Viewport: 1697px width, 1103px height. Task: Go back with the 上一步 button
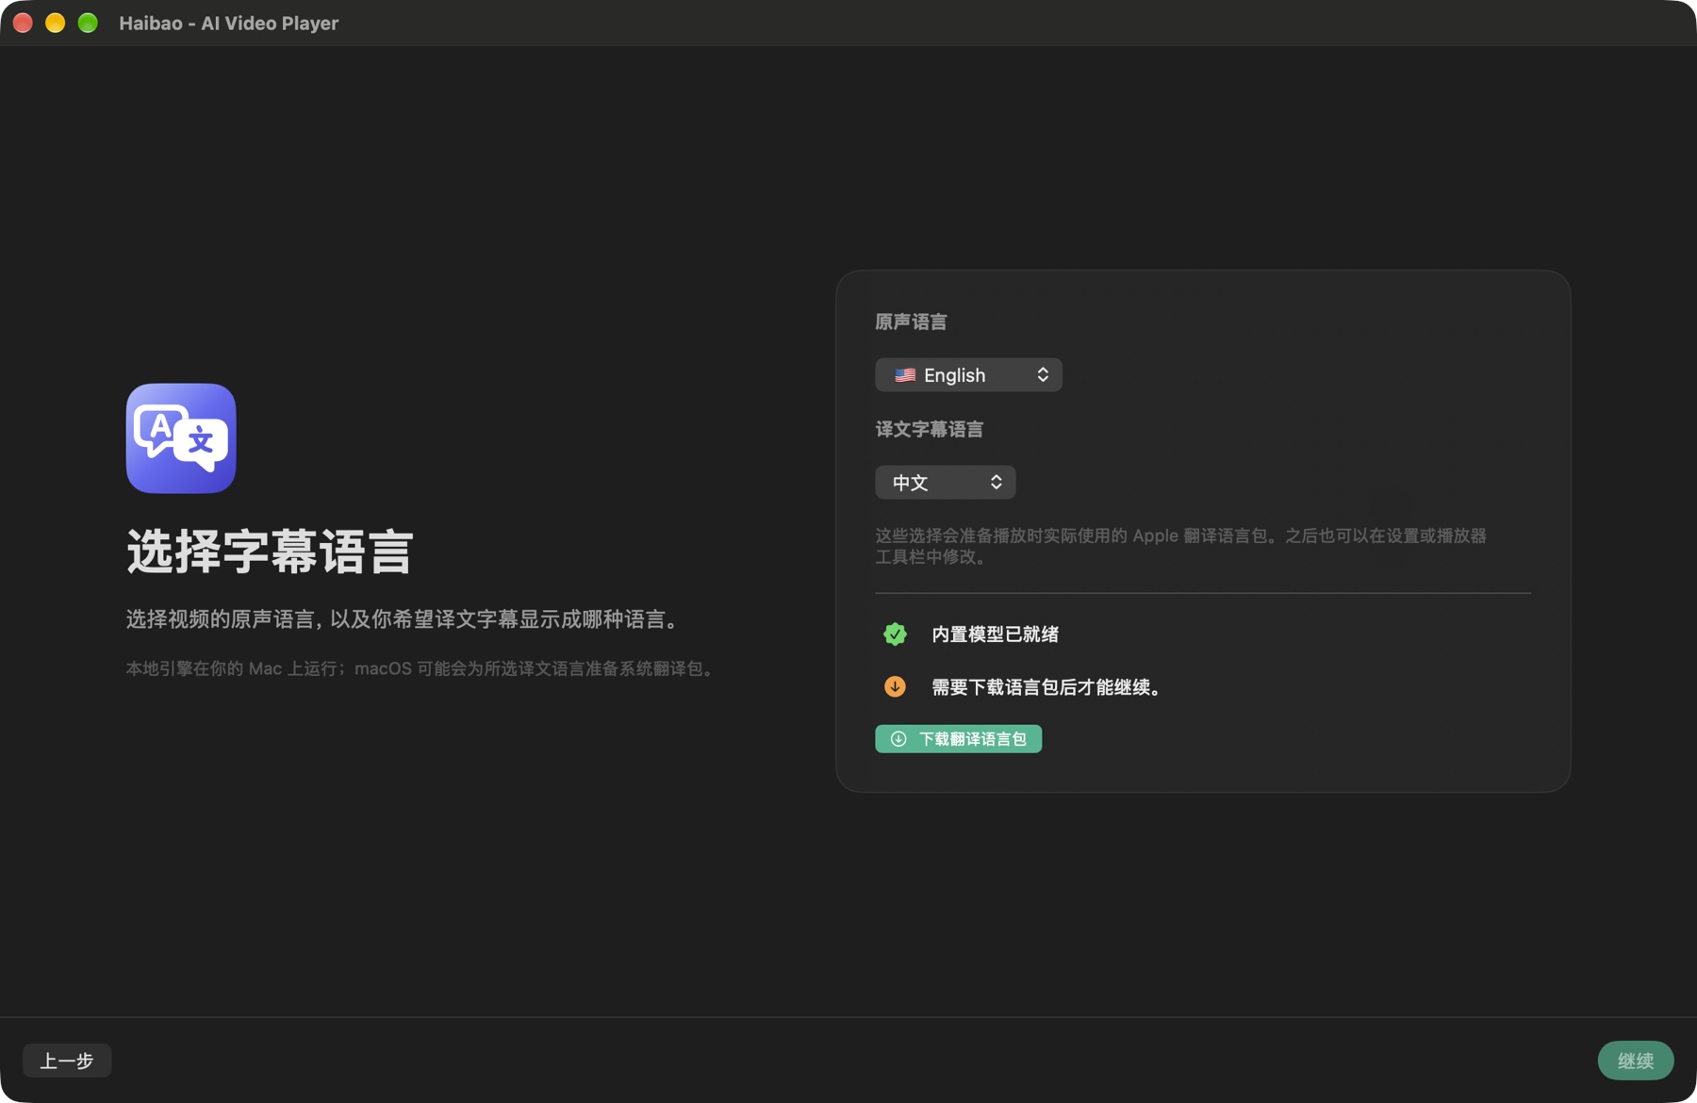(67, 1061)
